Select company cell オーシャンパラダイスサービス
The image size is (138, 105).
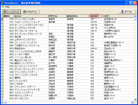tap(31, 25)
